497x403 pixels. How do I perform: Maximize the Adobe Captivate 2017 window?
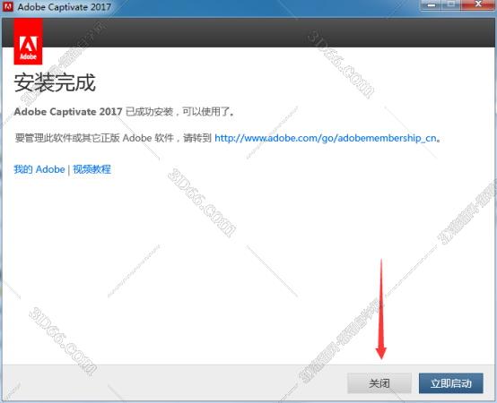tap(451, 4)
